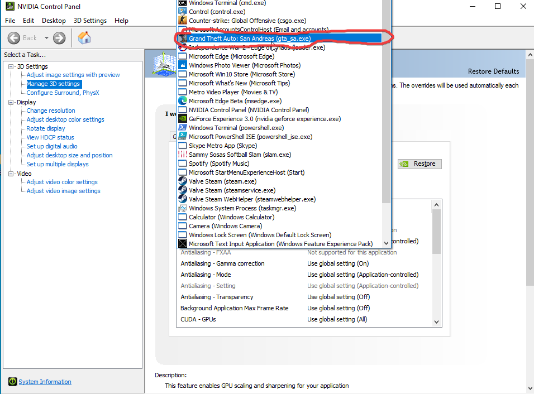Click the program list scrollbar thumb

[x=386, y=102]
